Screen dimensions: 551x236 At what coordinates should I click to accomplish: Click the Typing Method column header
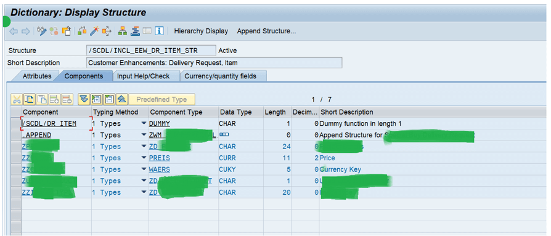click(120, 112)
